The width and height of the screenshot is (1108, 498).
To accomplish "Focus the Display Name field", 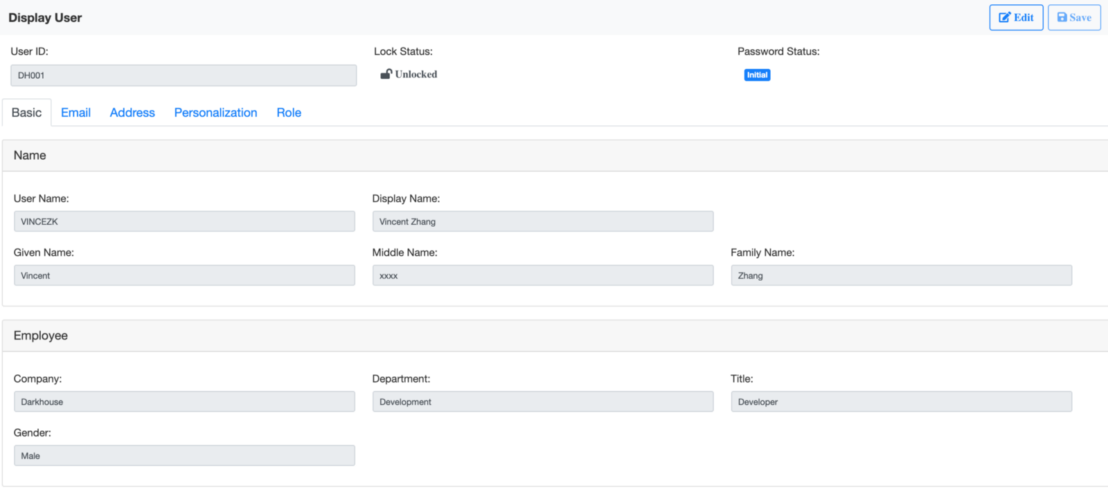I will coord(542,221).
